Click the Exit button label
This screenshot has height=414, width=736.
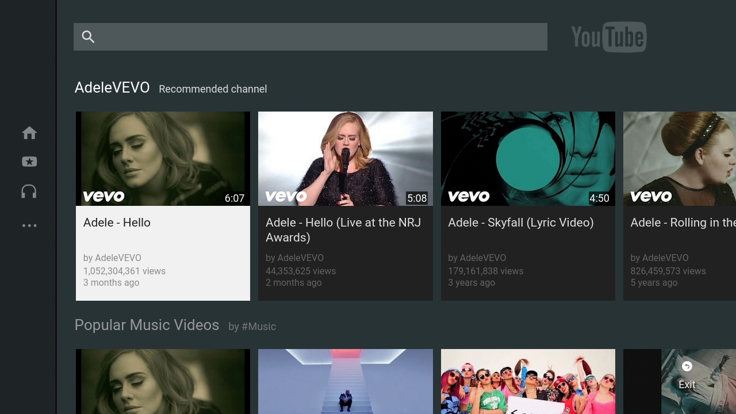tap(687, 385)
